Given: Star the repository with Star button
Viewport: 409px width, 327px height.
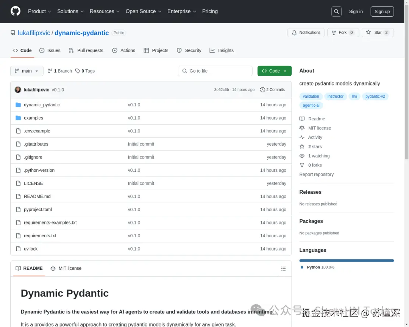Looking at the screenshot, I should 378,33.
